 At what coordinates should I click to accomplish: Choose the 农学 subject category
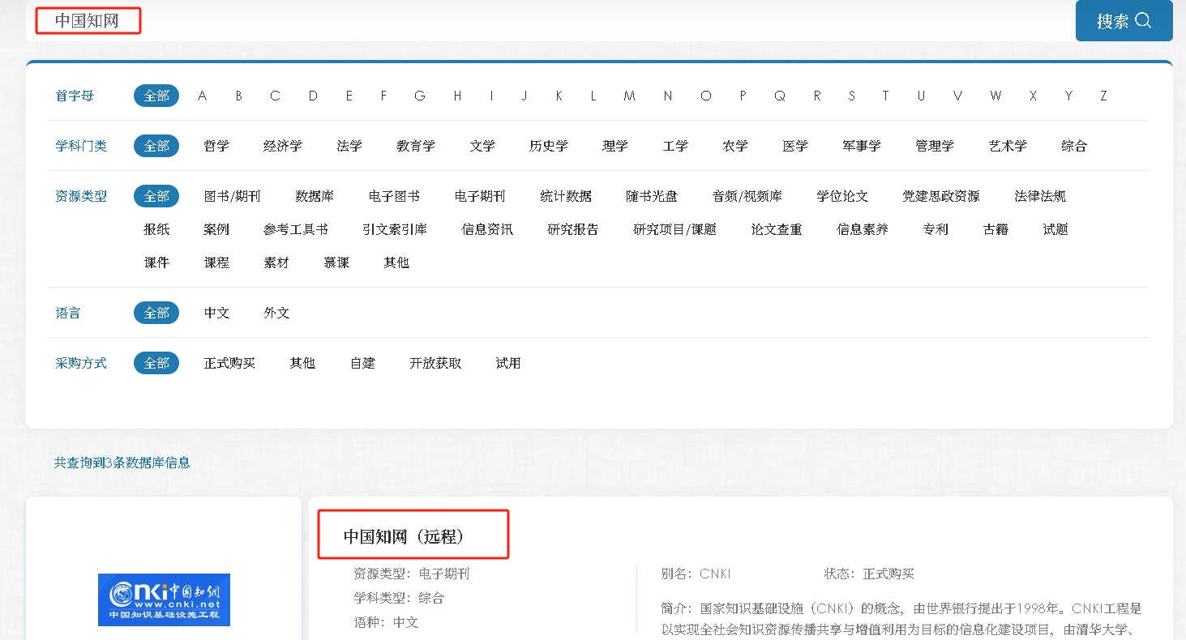pyautogui.click(x=735, y=146)
